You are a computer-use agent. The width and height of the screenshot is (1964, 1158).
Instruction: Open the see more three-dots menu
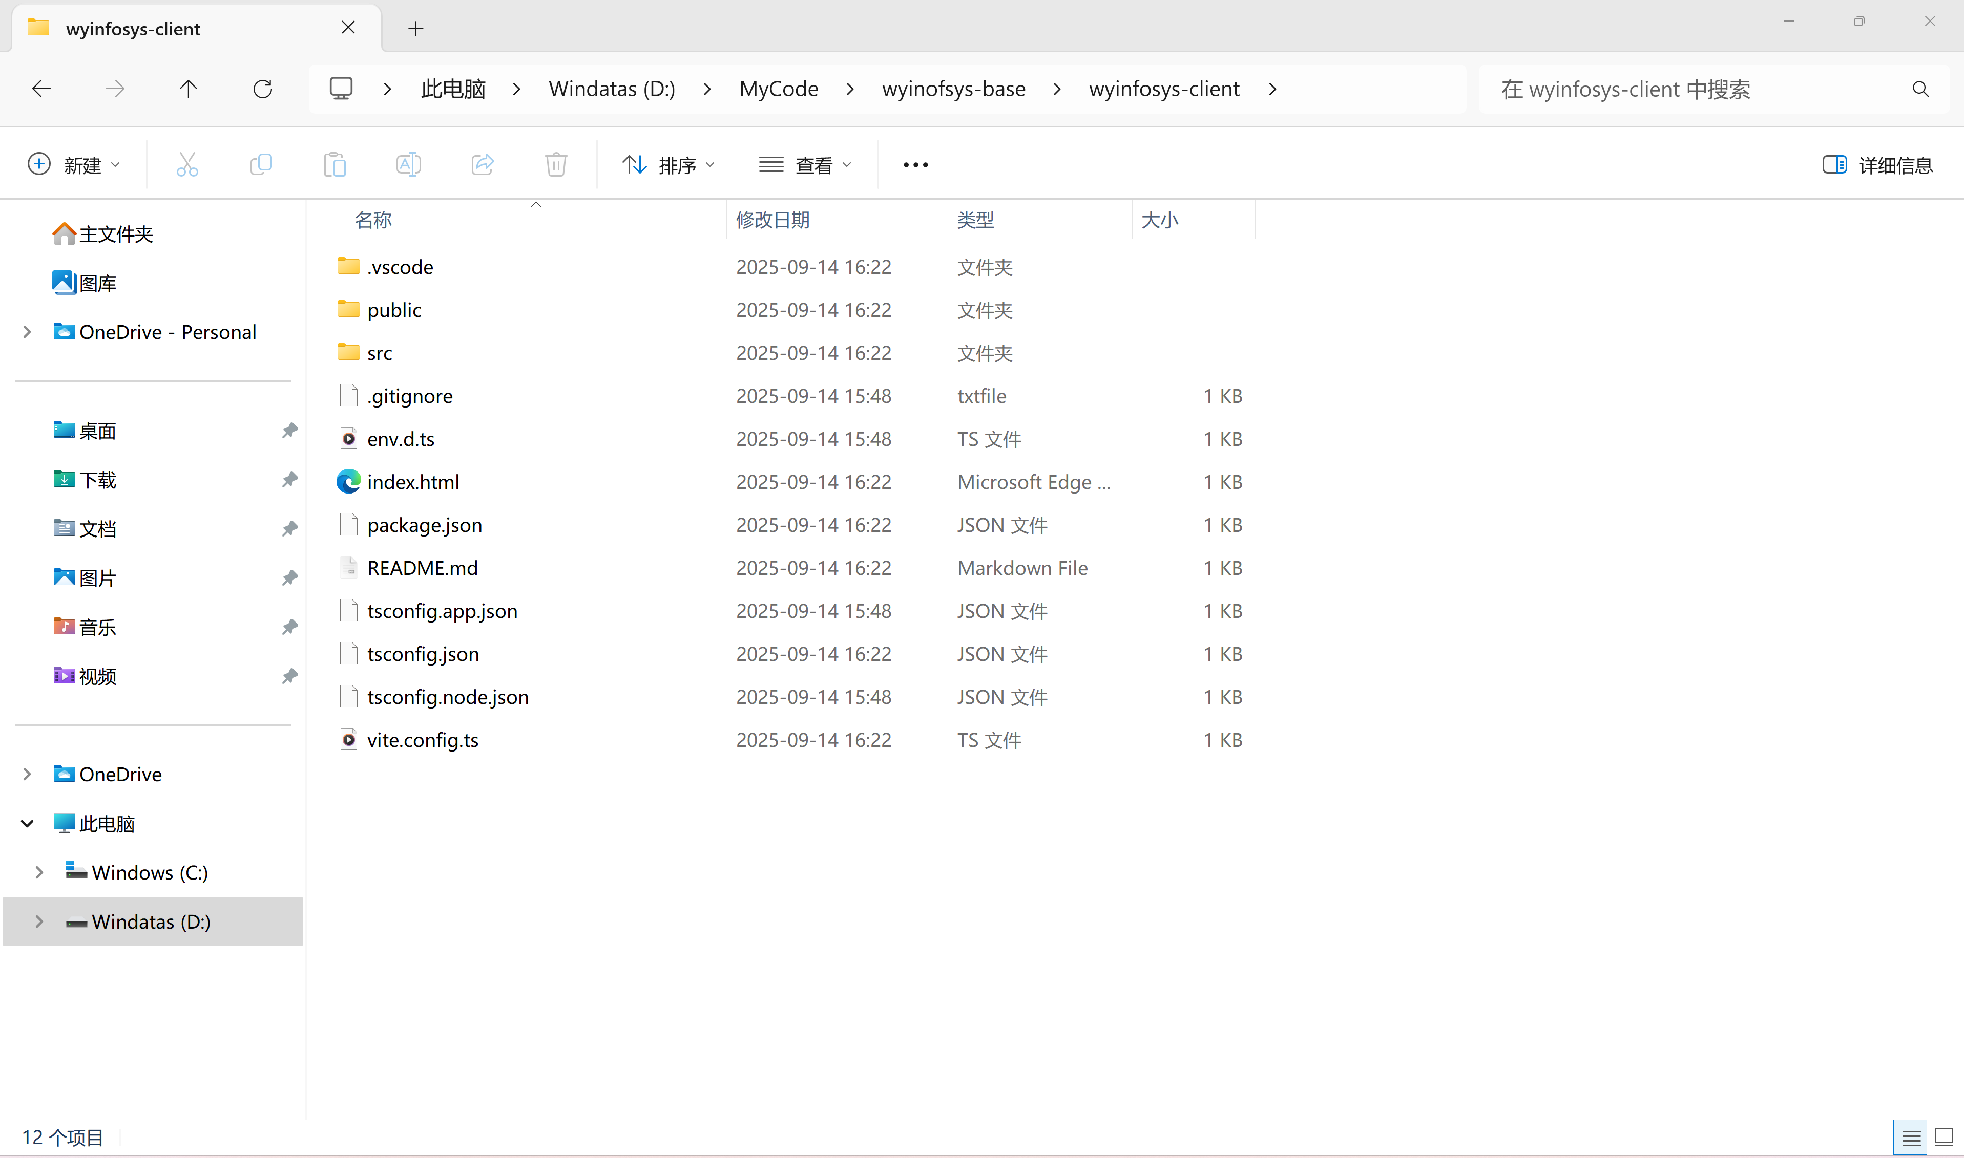(915, 165)
